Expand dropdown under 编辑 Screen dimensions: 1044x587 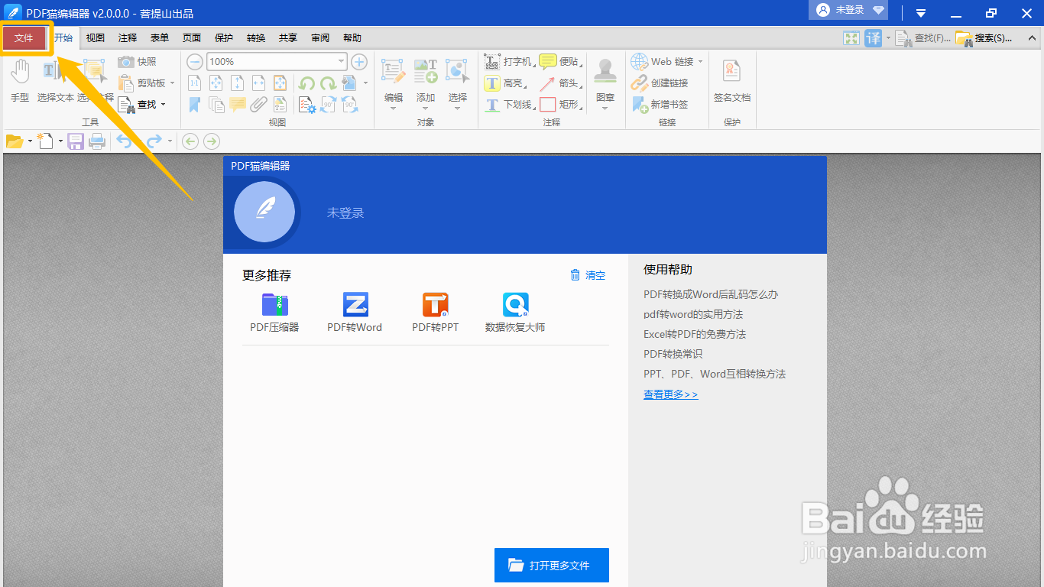point(394,108)
